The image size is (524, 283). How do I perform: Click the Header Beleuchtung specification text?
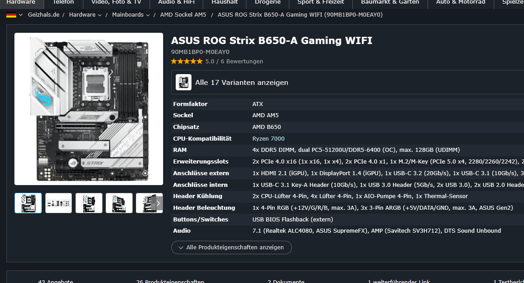[383, 208]
